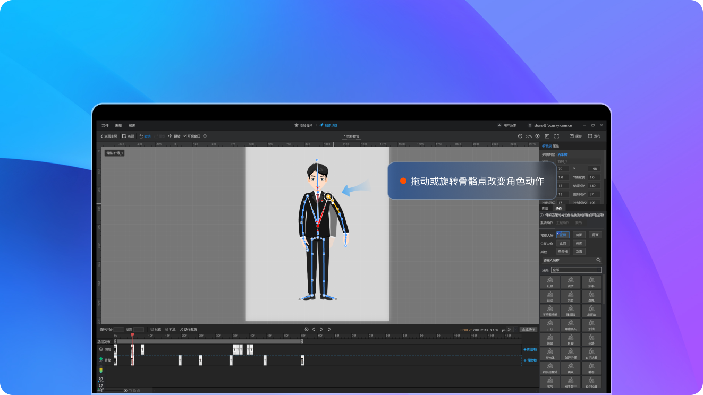
Task: Open the canvas zoom level dropdown showing 56%
Action: 528,136
